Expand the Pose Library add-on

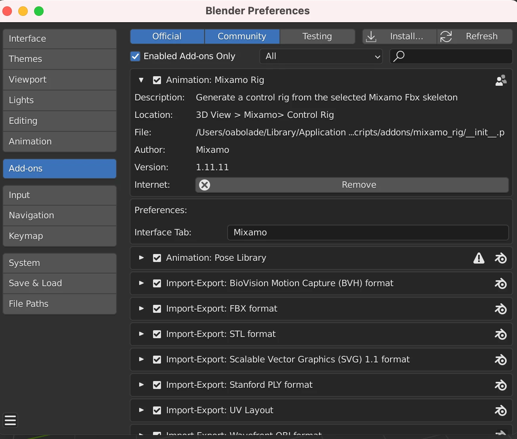click(x=141, y=258)
